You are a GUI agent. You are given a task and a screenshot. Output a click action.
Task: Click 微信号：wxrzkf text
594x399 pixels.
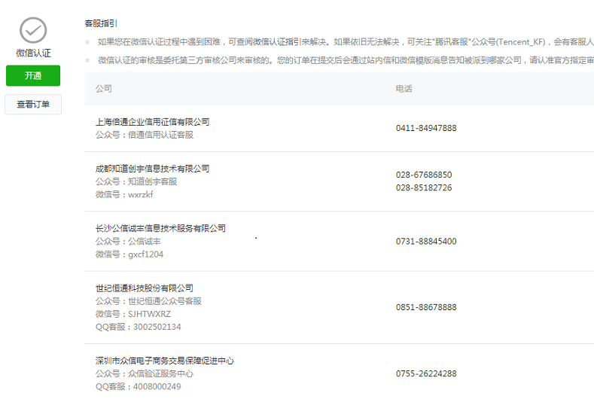[x=124, y=194]
